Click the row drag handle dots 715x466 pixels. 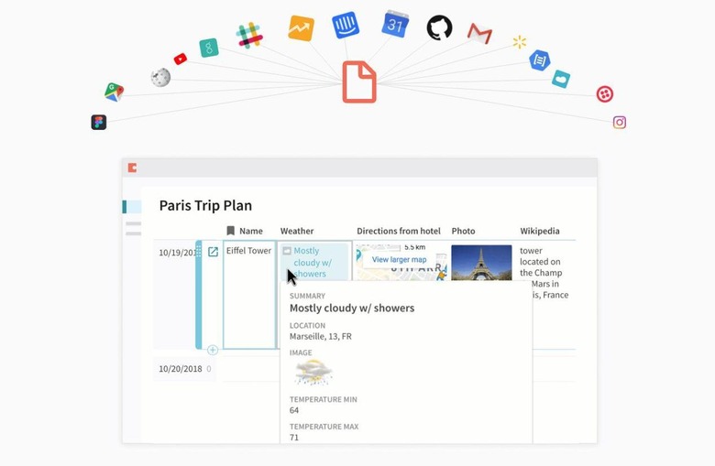tap(198, 251)
